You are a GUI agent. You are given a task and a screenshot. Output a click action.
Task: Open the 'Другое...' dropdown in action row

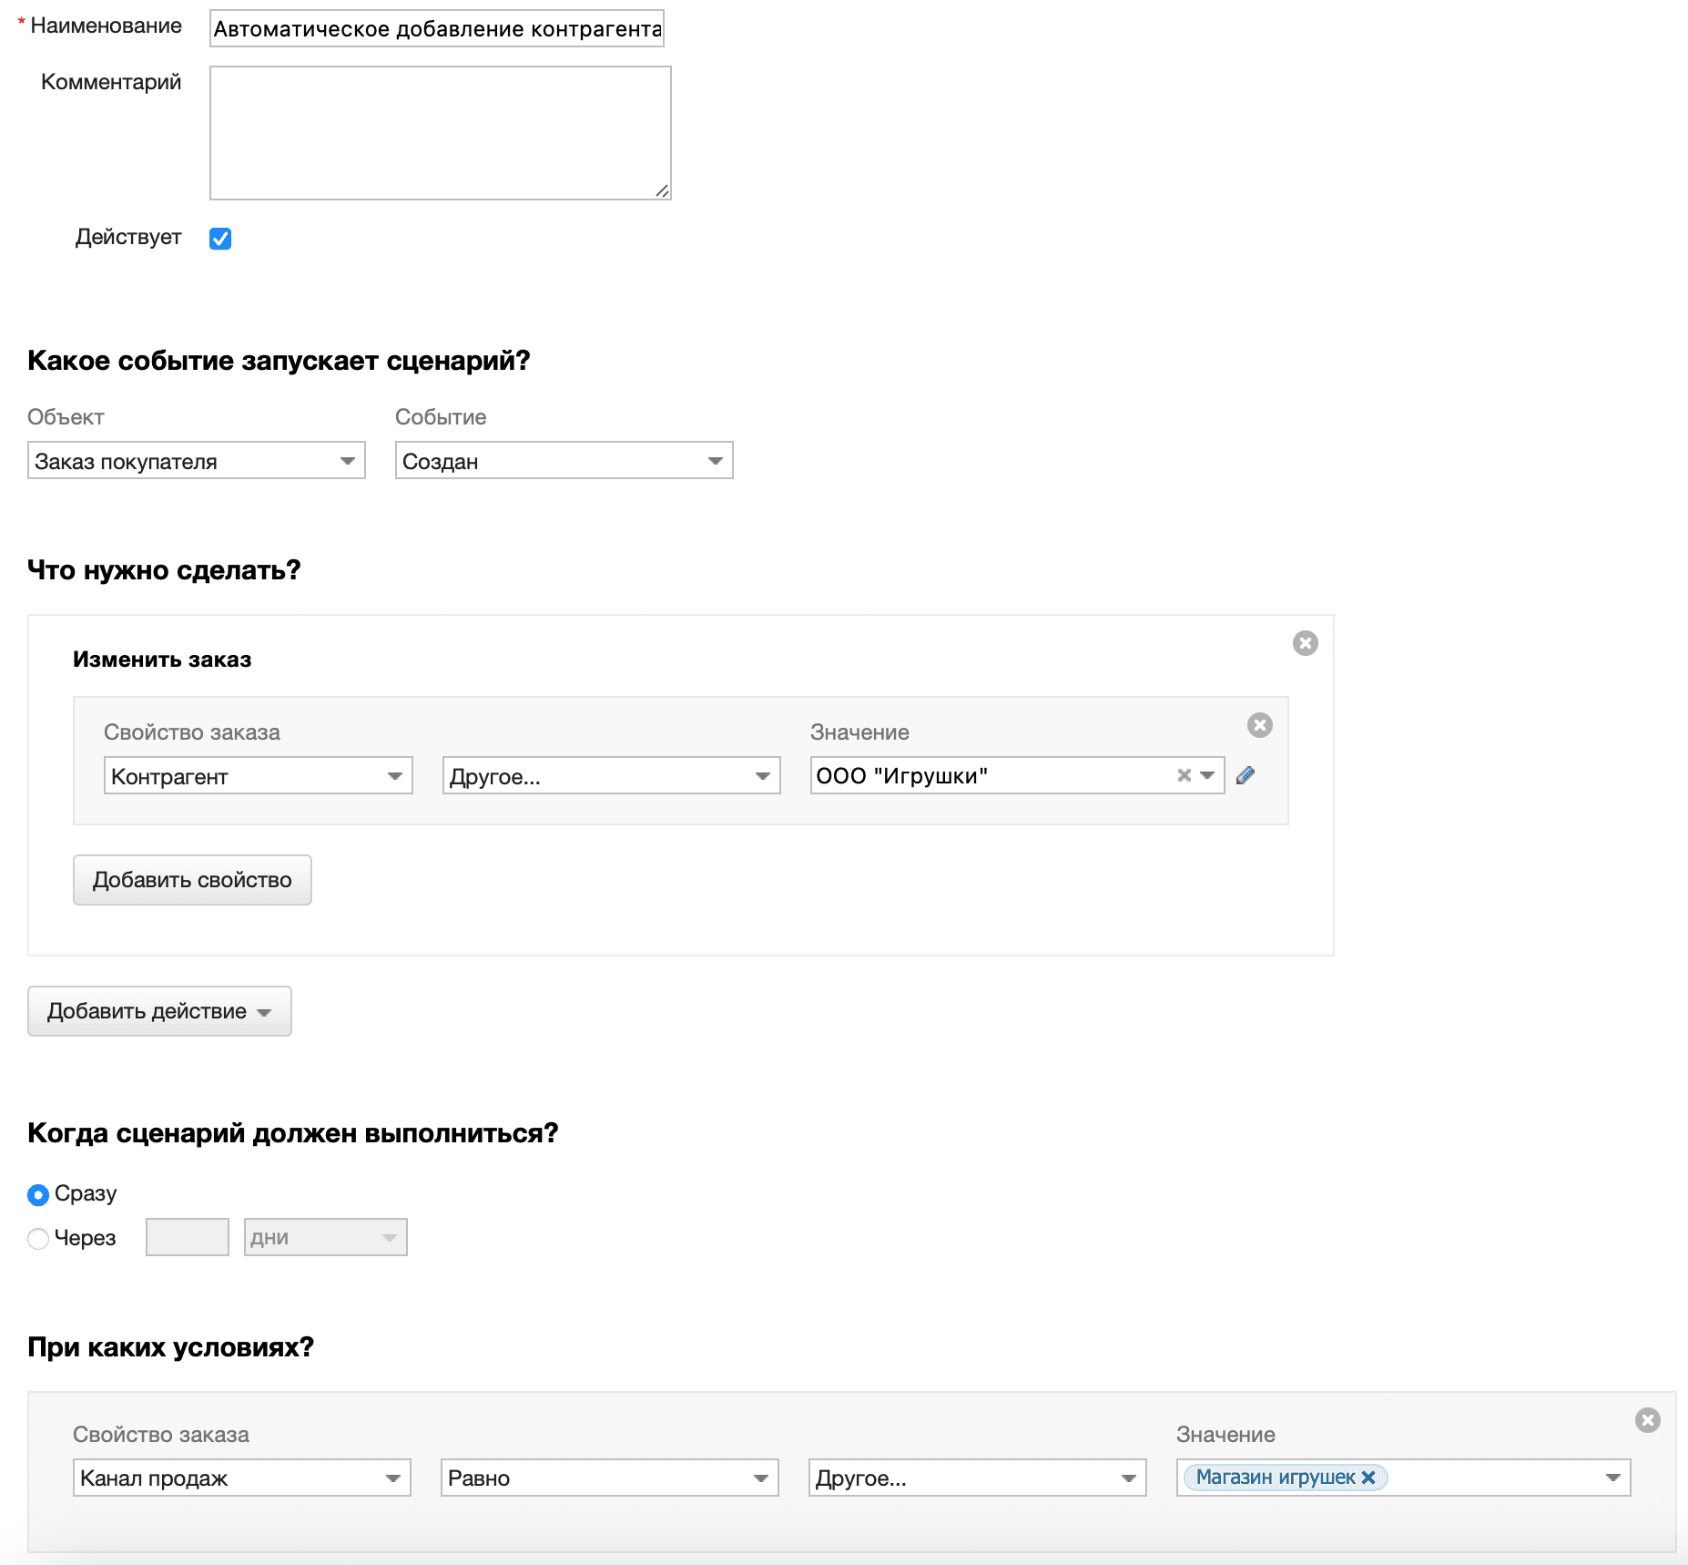tap(611, 776)
